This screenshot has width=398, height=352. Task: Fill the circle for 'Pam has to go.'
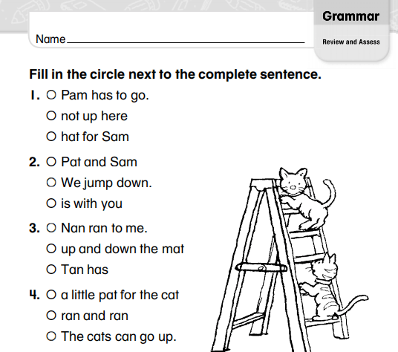click(51, 95)
